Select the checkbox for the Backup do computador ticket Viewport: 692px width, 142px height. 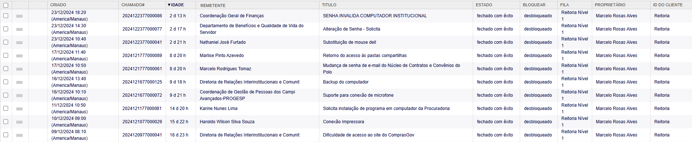click(x=6, y=82)
